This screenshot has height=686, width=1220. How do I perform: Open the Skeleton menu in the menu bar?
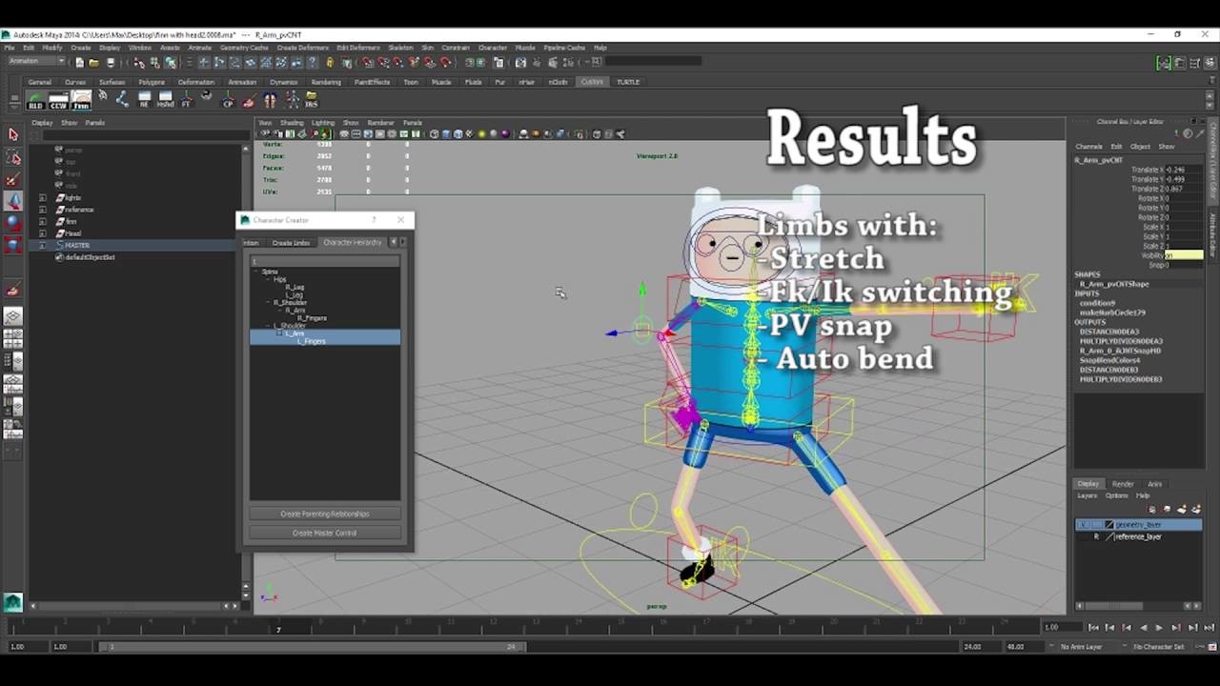tap(400, 47)
